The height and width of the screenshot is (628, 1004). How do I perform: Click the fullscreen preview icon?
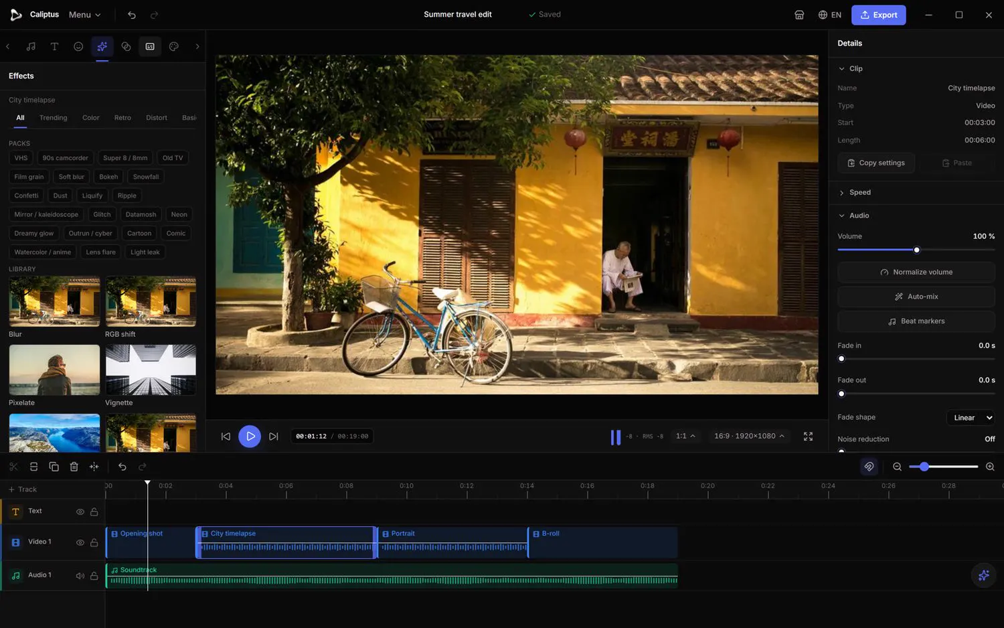pos(808,437)
